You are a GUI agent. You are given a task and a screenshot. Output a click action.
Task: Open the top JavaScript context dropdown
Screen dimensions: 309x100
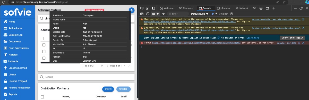[156, 14]
